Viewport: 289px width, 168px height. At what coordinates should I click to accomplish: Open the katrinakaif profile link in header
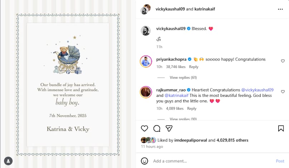tap(204, 9)
